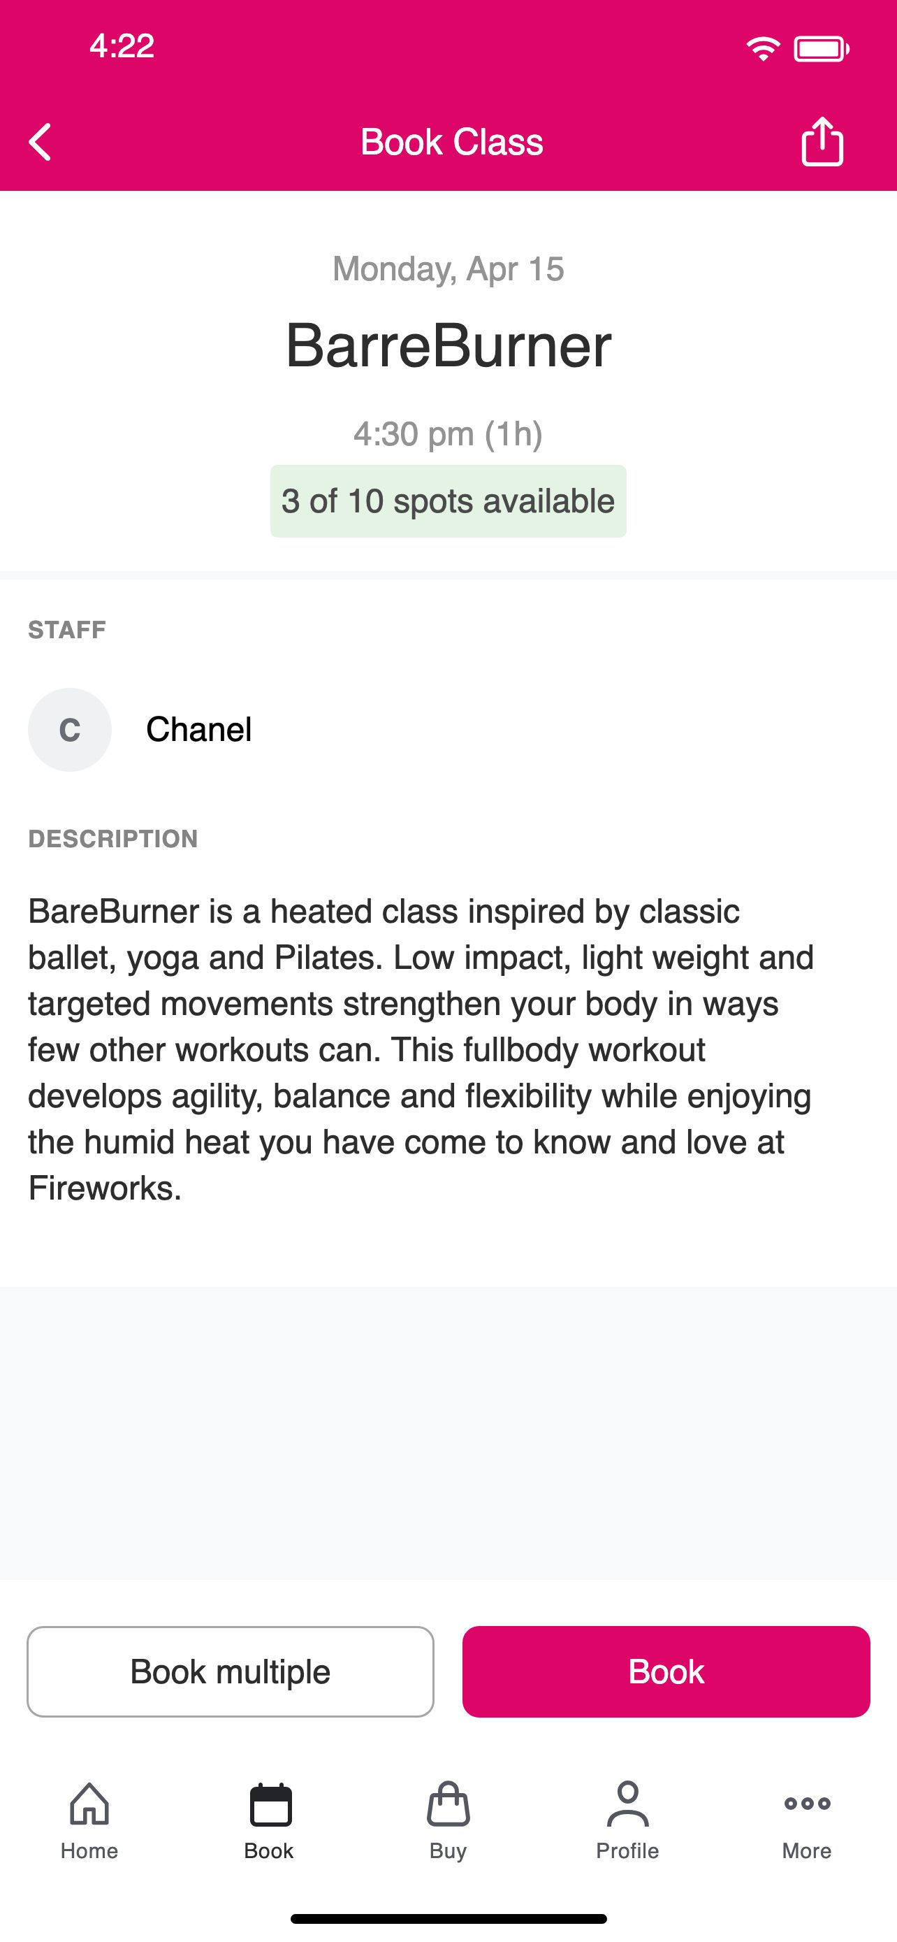Viewport: 897px width, 1942px height.
Task: Tap the Book calendar icon
Action: coord(270,1804)
